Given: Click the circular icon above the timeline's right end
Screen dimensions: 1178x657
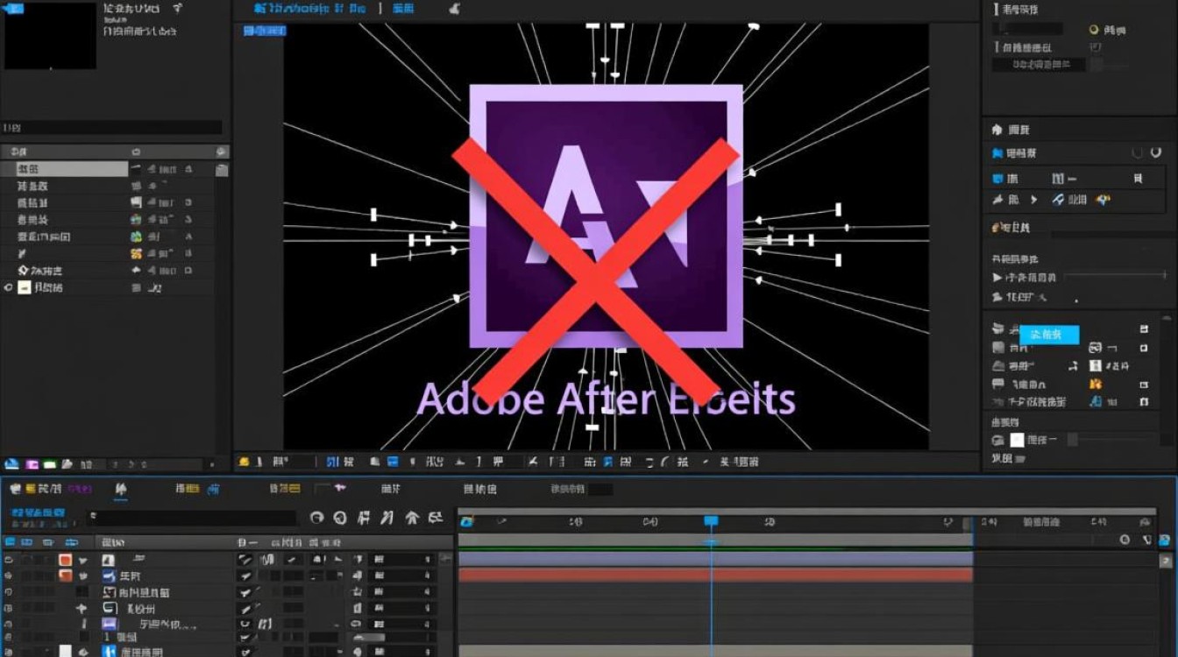Looking at the screenshot, I should coord(1125,540).
